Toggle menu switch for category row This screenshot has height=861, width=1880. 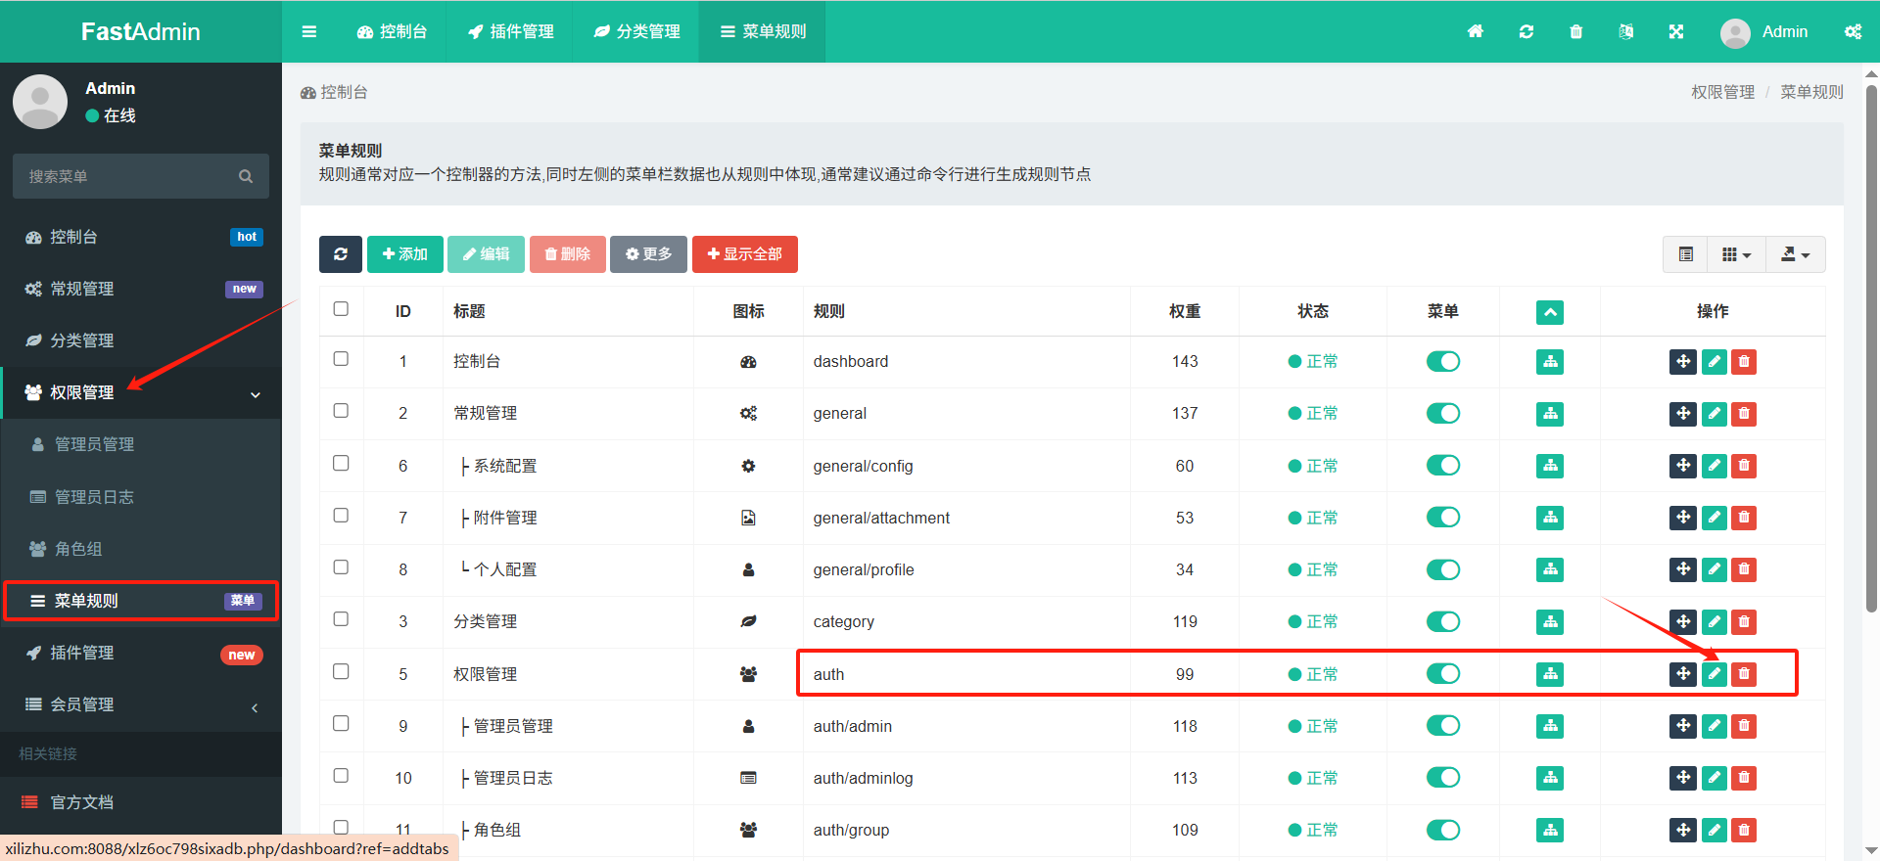pos(1443,621)
